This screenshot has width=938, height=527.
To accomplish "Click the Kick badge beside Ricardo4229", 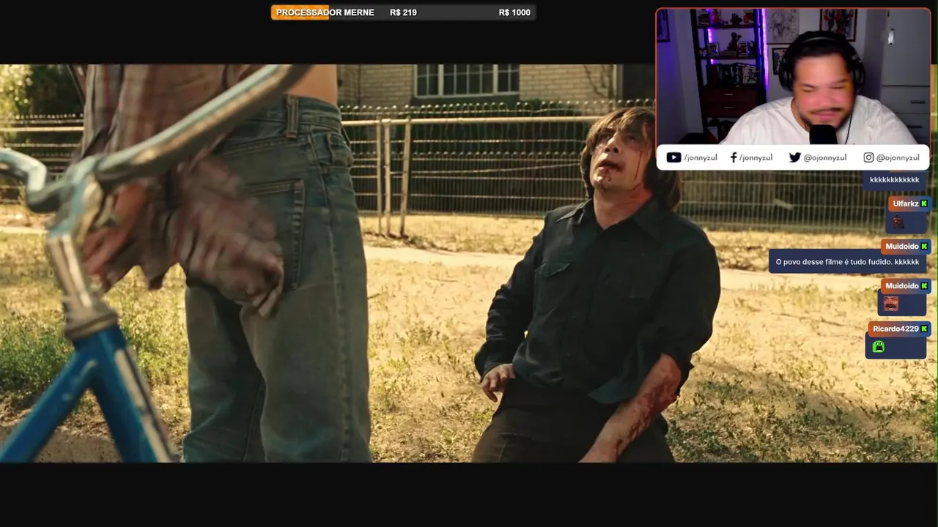I will (925, 329).
